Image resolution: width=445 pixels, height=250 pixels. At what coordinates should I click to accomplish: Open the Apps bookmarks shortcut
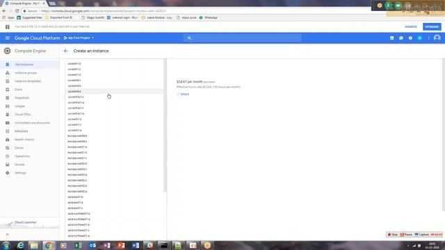point(8,17)
